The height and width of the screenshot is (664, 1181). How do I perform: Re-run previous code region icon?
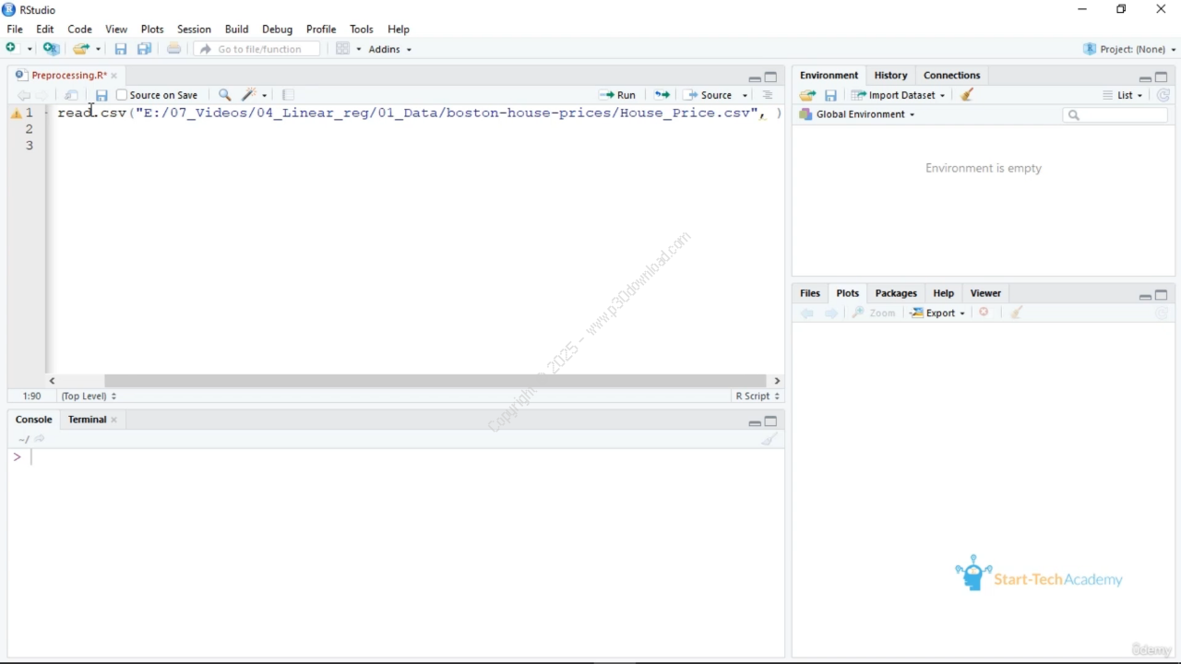click(662, 95)
